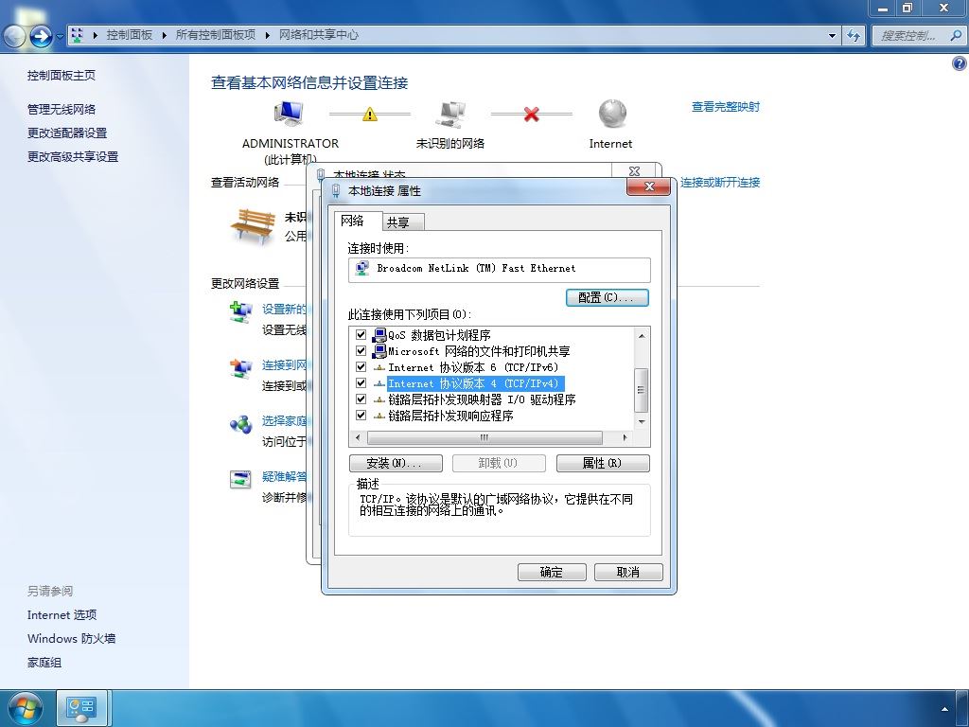Open 查看完整映射 link
Image resolution: width=969 pixels, height=727 pixels.
tap(726, 107)
